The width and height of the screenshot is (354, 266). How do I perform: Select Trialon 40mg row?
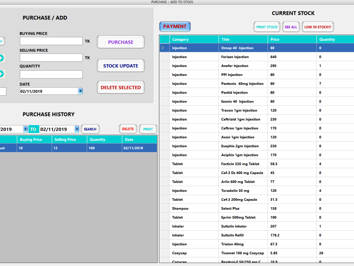pyautogui.click(x=257, y=244)
